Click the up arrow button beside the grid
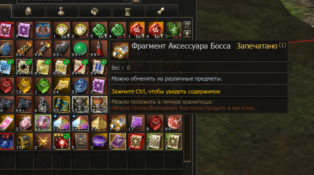This screenshot has width=314, height=175. 187,34
